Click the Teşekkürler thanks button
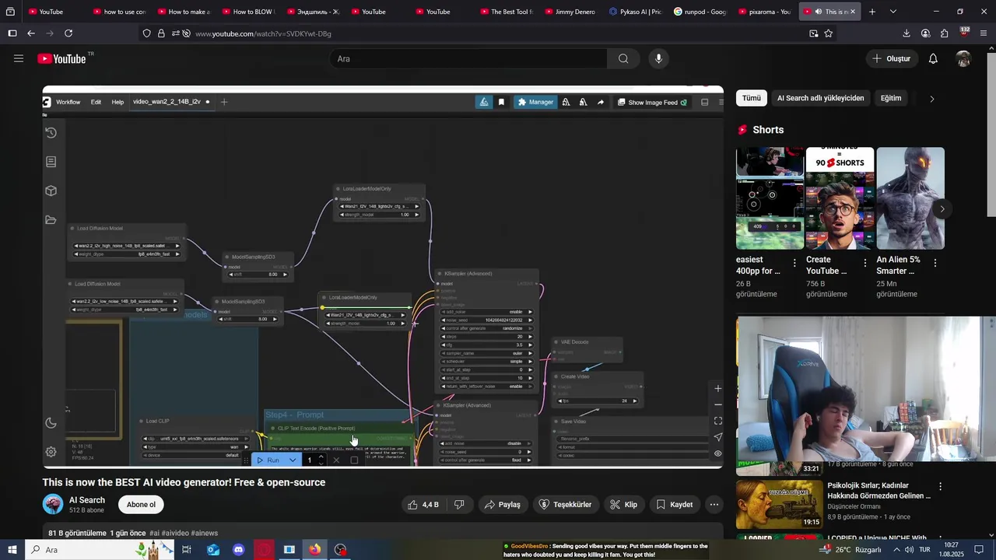The width and height of the screenshot is (996, 560). pyautogui.click(x=566, y=505)
